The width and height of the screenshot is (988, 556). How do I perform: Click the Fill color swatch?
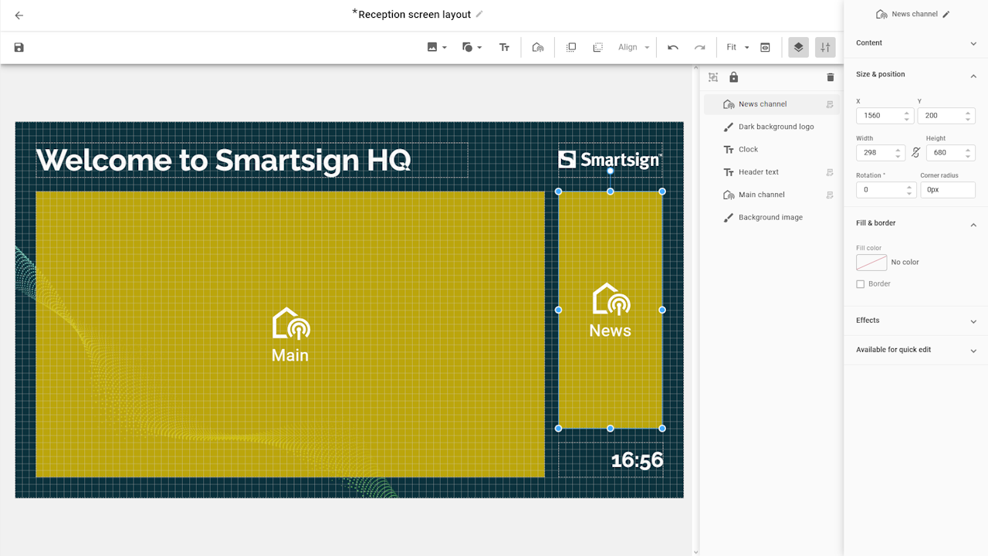(x=871, y=263)
